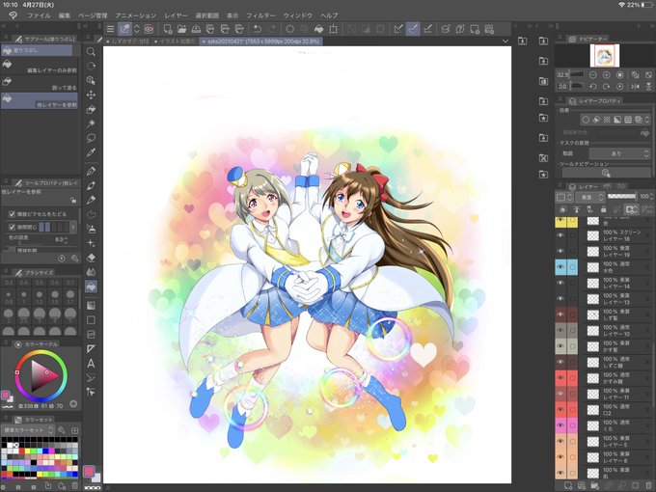Open the command bar hamburger menu

point(110,29)
